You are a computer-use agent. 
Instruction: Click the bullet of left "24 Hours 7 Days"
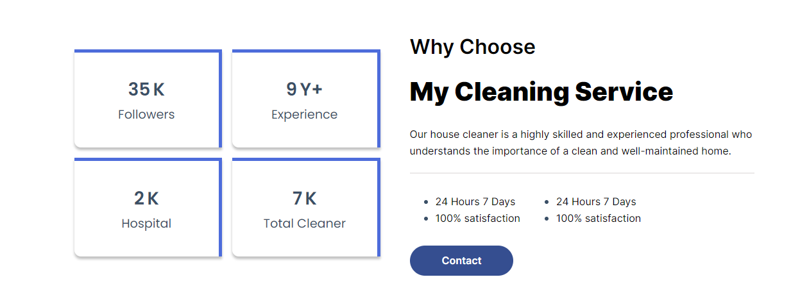coord(426,202)
